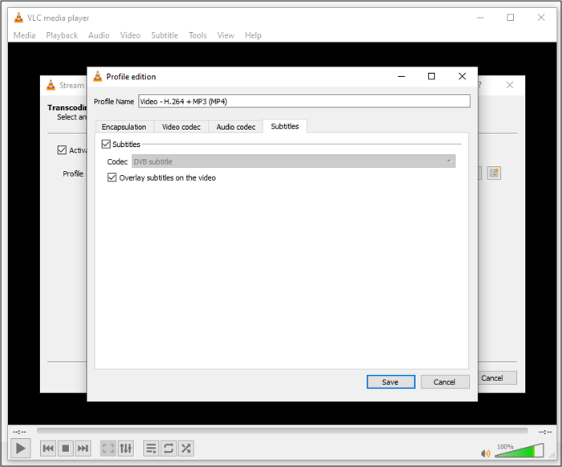
Task: Open the Audio codec tab
Action: point(235,127)
